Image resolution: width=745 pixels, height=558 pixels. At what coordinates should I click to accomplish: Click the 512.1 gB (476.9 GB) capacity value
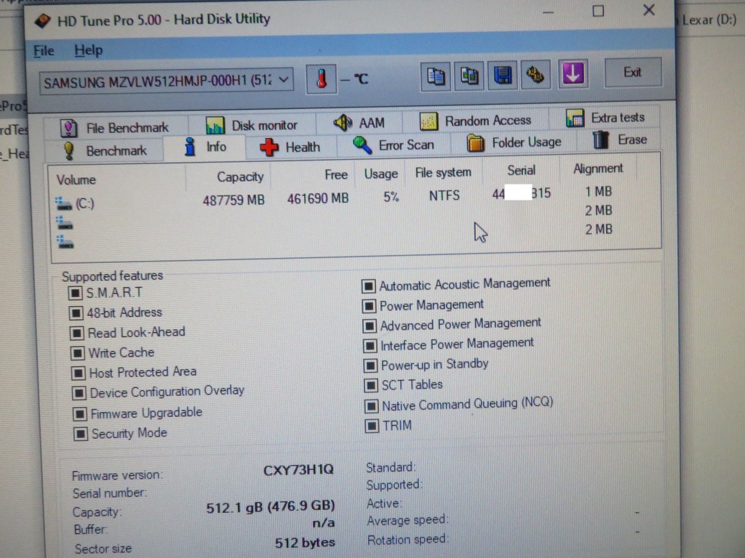pos(271,506)
